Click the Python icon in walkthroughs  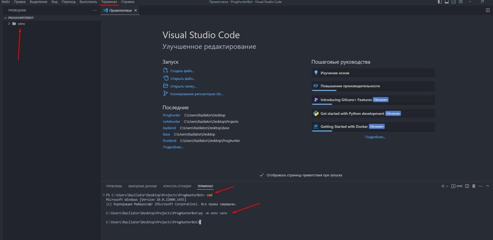[316, 113]
